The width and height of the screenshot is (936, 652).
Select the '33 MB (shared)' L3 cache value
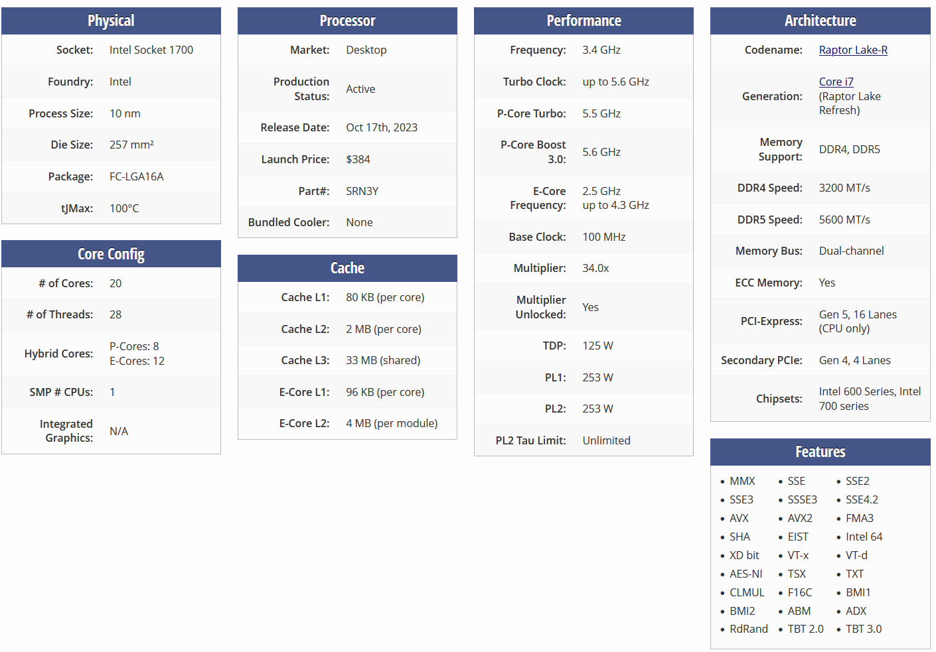383,360
